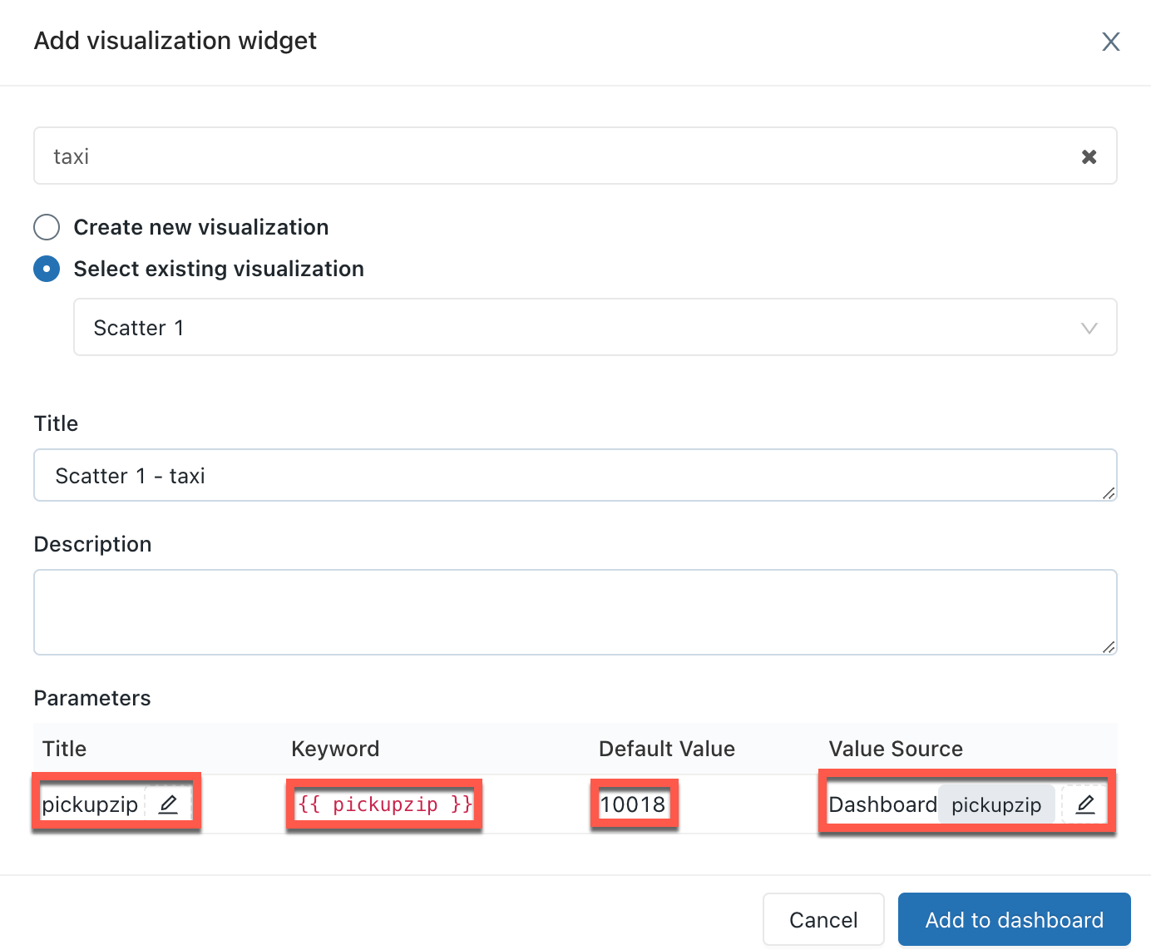The height and width of the screenshot is (950, 1151).
Task: Edit the pickupzip parameter title
Action: point(169,804)
